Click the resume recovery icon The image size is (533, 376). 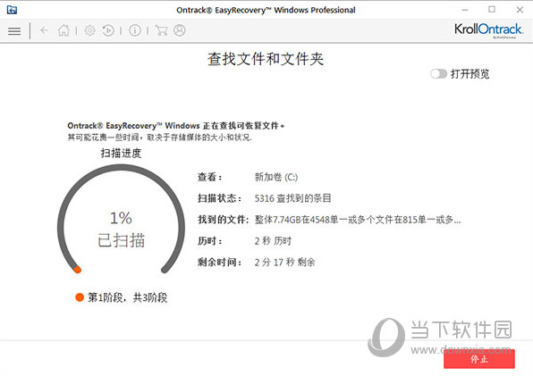[108, 30]
